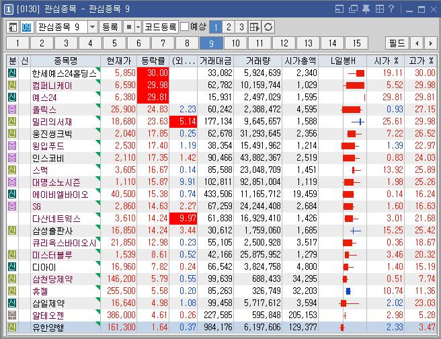This screenshot has width=441, height=339.
Task: Click the 신 badge for 에이비엘바이오
Action: pos(12,194)
